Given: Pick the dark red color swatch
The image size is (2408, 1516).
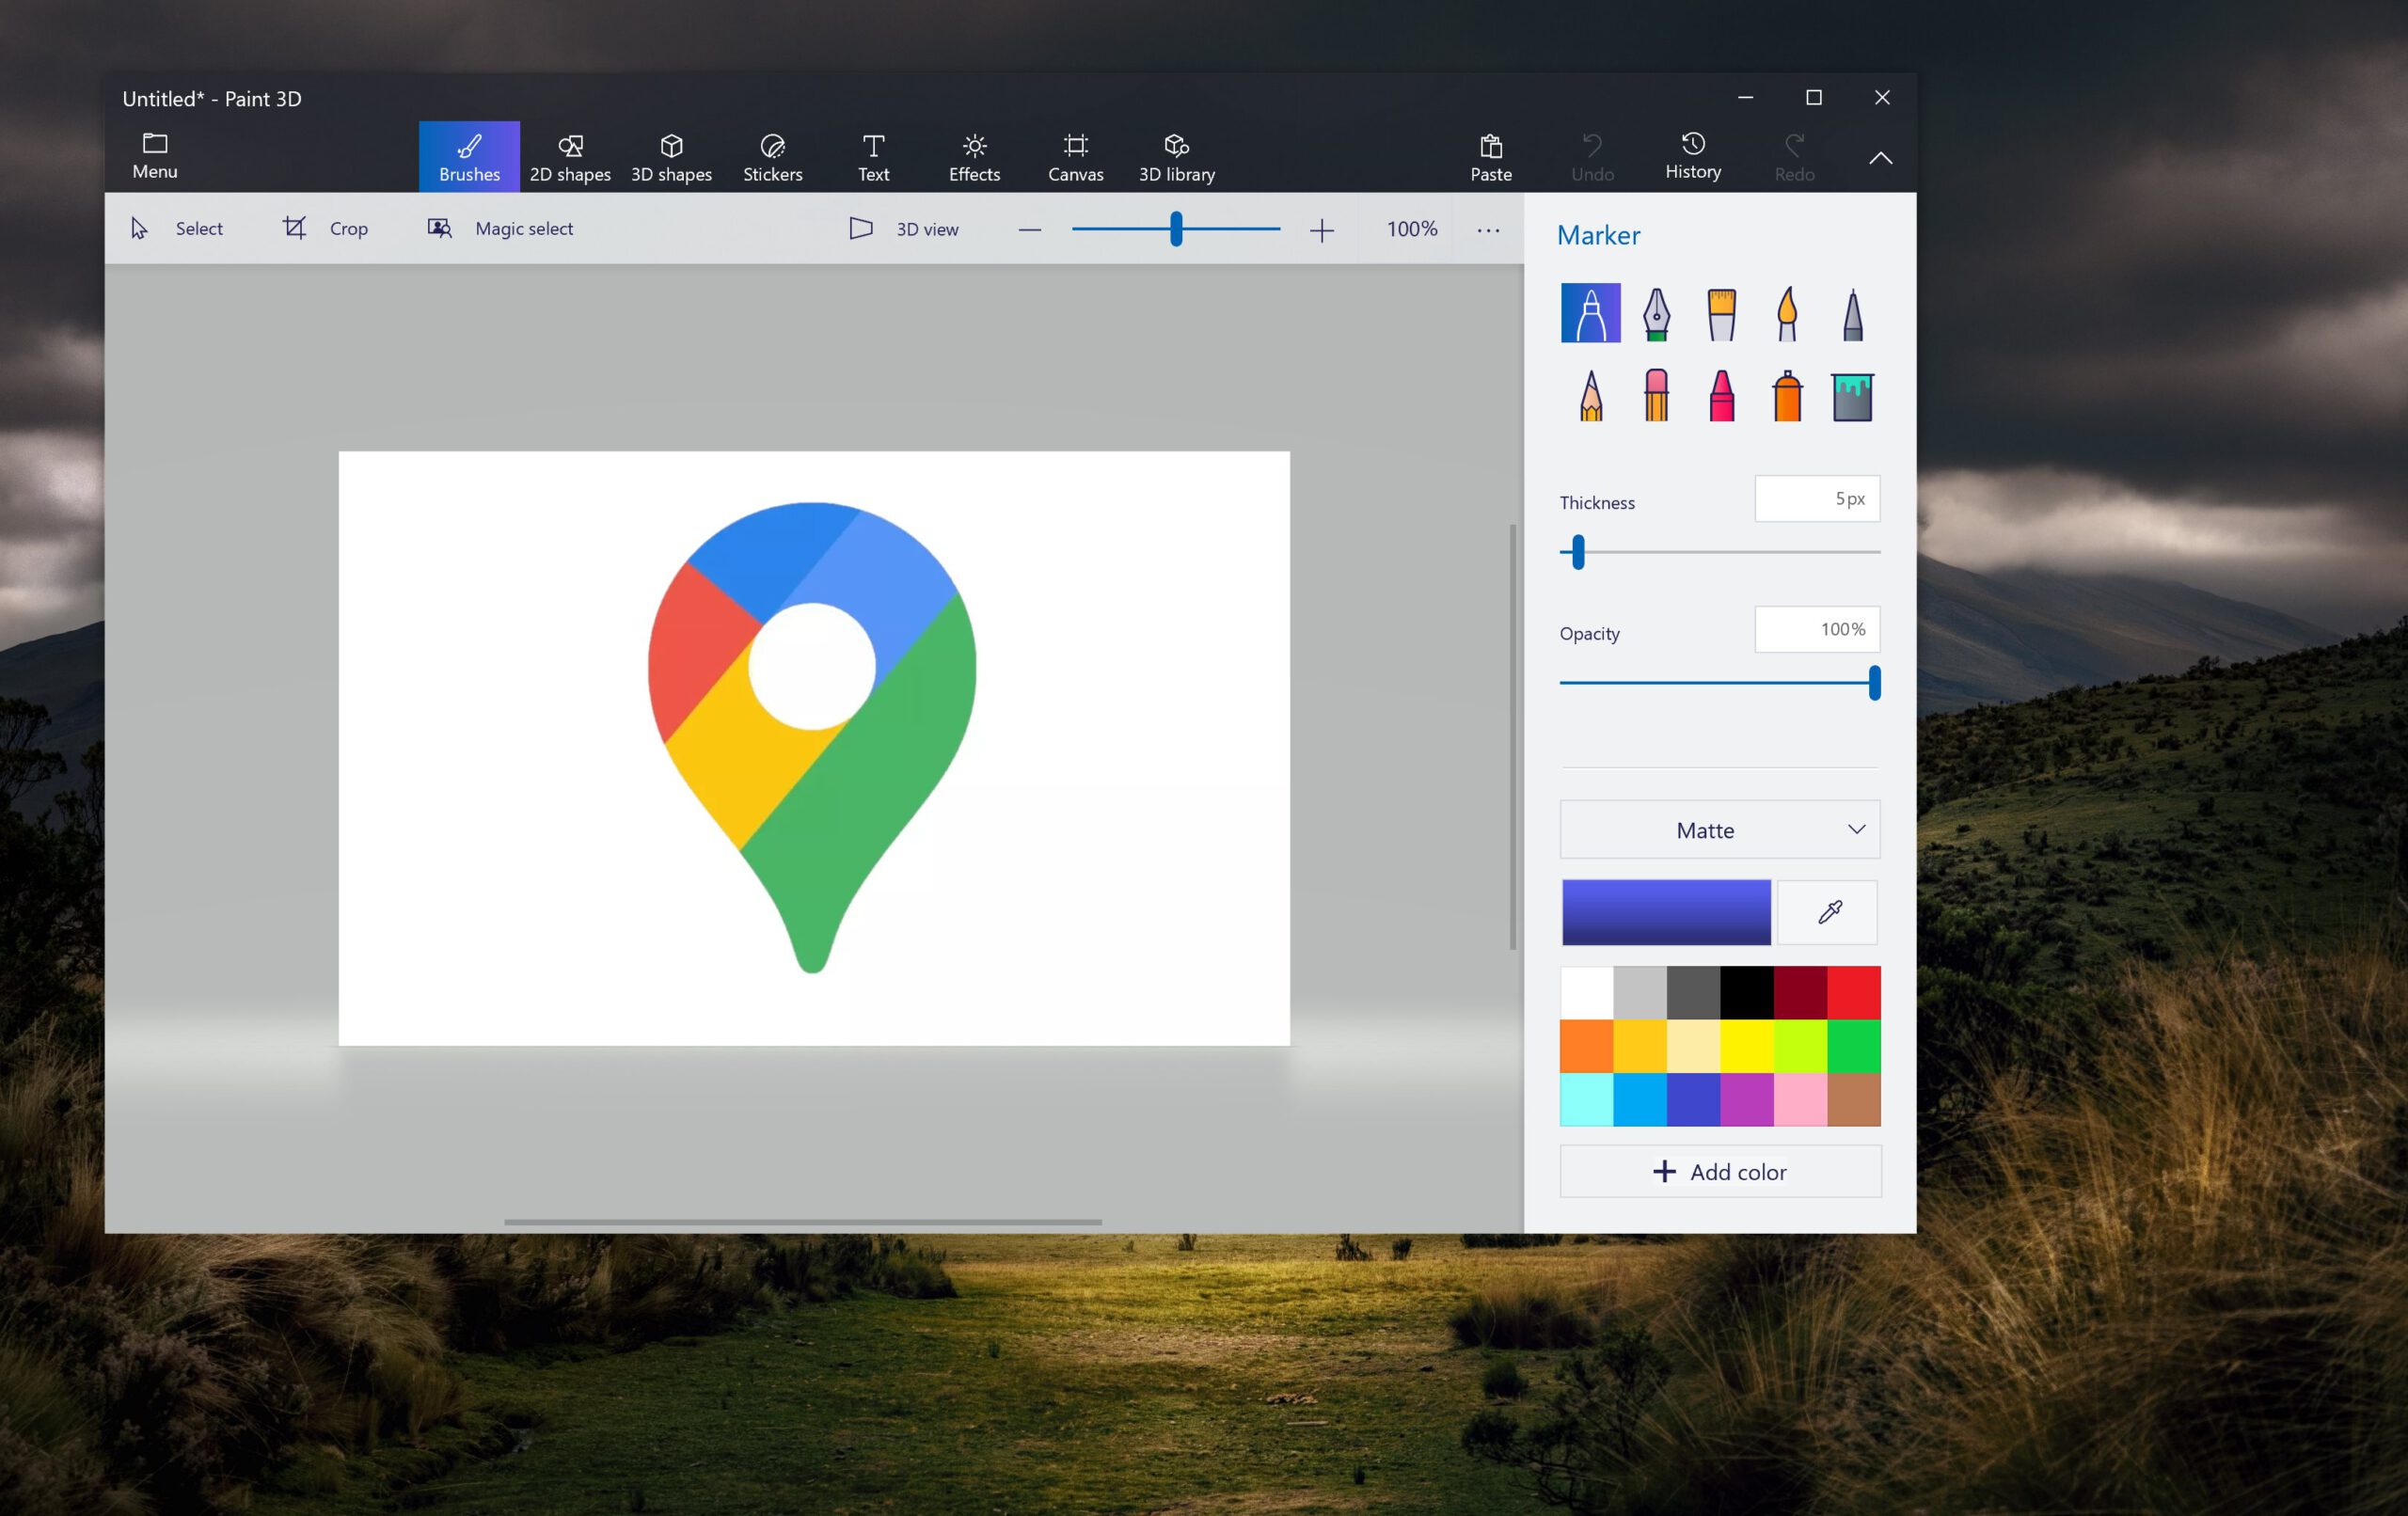Looking at the screenshot, I should point(1800,992).
